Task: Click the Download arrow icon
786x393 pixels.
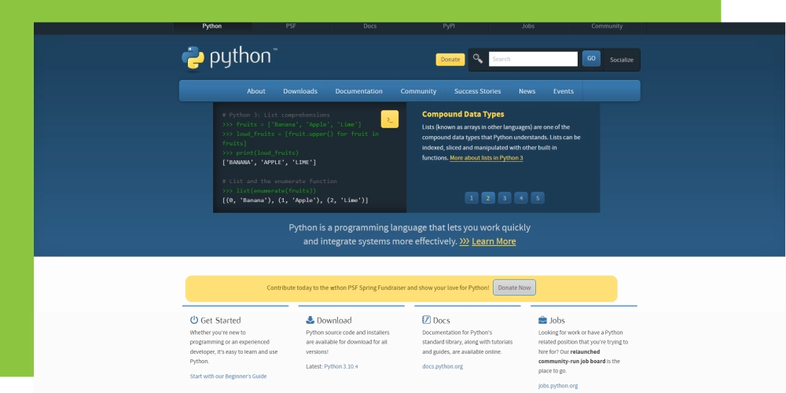Action: click(310, 320)
